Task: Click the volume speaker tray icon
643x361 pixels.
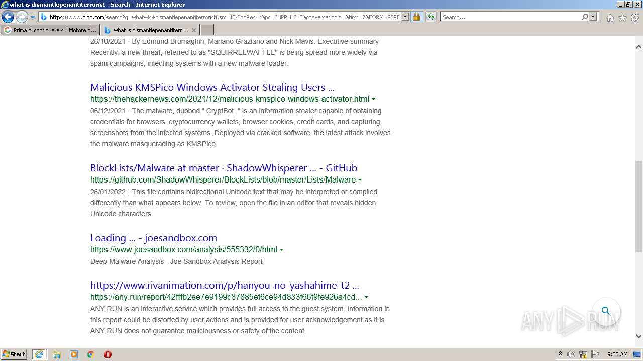Action: click(x=571, y=354)
